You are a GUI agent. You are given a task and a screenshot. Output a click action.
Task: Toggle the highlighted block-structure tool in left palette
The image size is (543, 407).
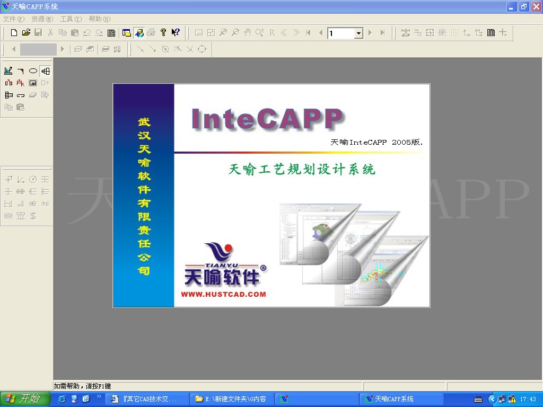click(x=46, y=71)
